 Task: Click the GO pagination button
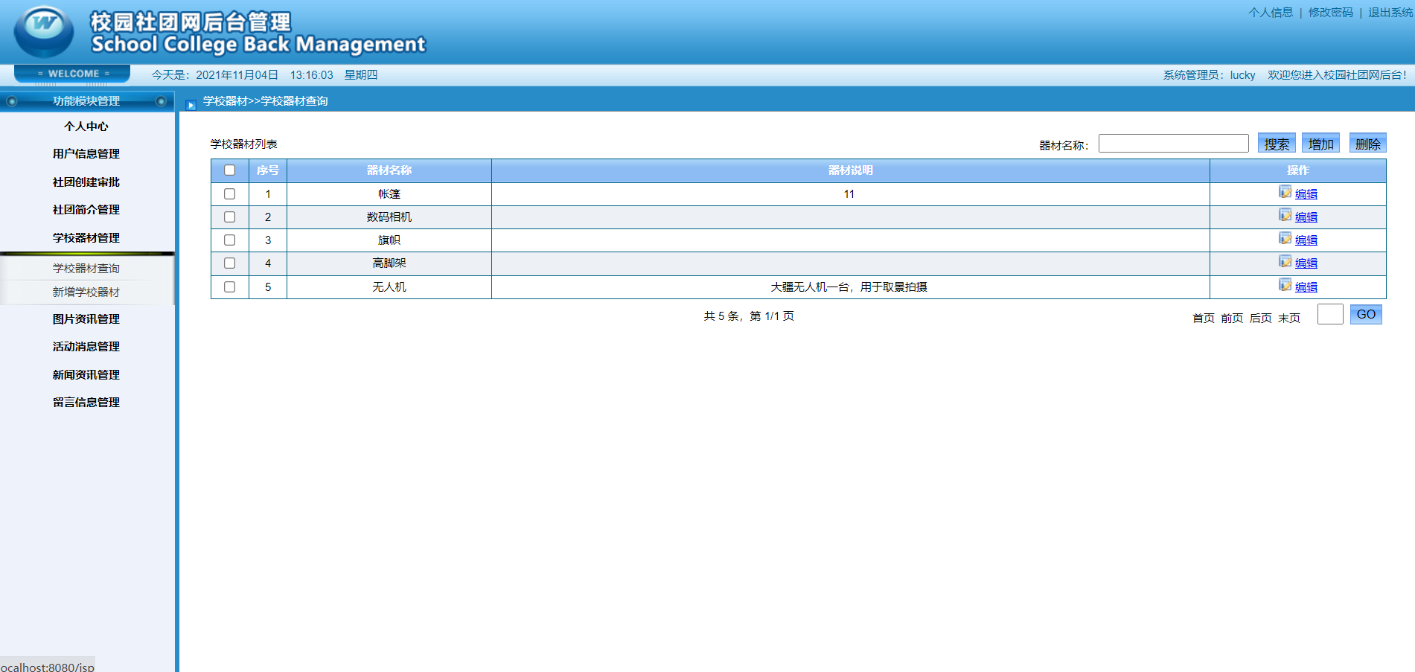pyautogui.click(x=1366, y=314)
